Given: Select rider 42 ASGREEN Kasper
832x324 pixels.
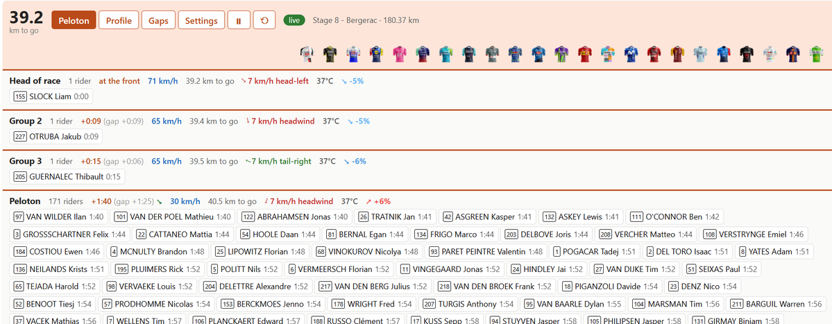Looking at the screenshot, I should 487,217.
